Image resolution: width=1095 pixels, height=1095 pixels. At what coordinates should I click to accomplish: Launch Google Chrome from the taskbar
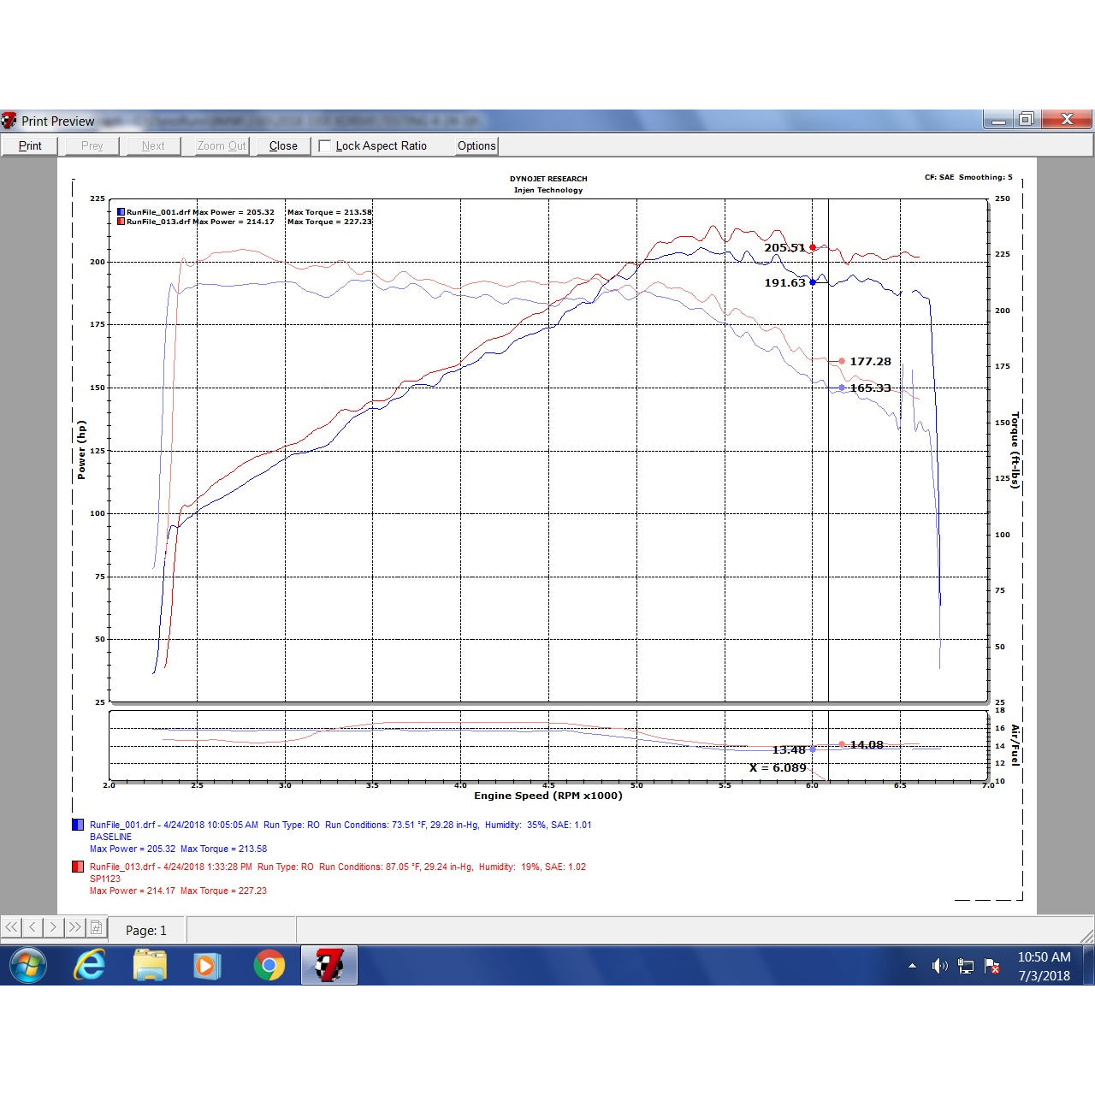[269, 966]
